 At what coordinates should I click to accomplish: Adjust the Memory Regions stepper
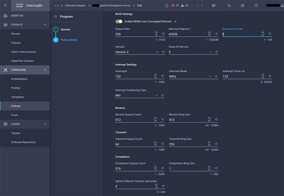[x=209, y=34]
